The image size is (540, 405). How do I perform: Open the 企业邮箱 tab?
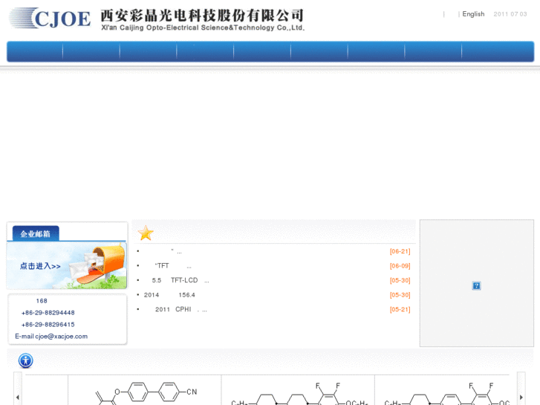tap(36, 233)
